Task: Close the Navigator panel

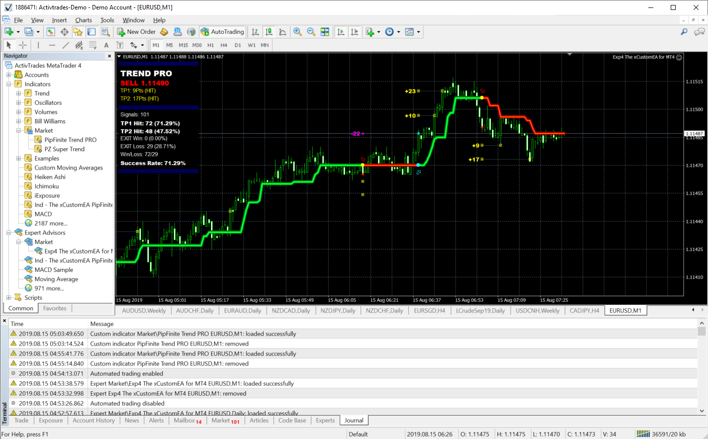Action: 109,56
